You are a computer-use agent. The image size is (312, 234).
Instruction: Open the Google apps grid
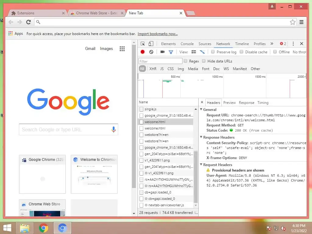[x=122, y=48]
